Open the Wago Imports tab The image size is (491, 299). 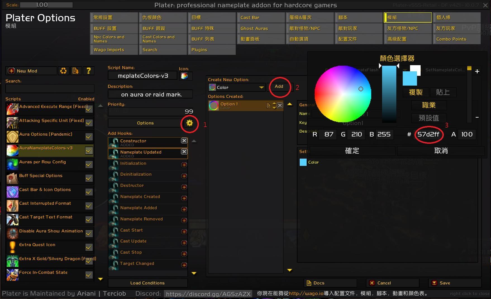(x=114, y=50)
